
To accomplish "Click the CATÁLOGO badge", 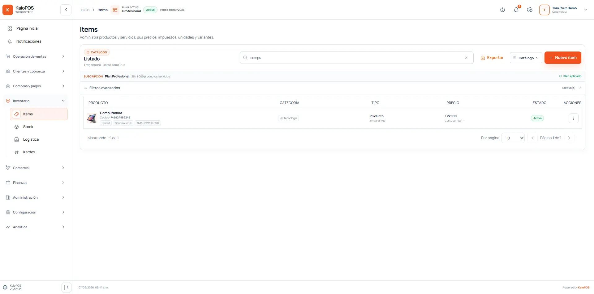I will (x=97, y=52).
